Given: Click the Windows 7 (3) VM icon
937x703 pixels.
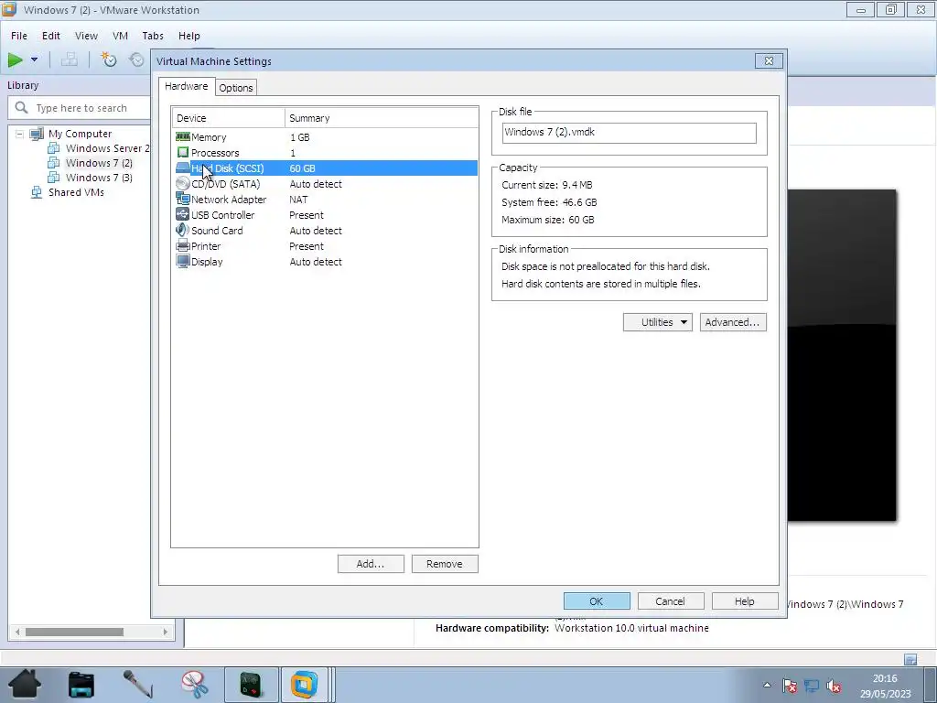Looking at the screenshot, I should pos(54,178).
